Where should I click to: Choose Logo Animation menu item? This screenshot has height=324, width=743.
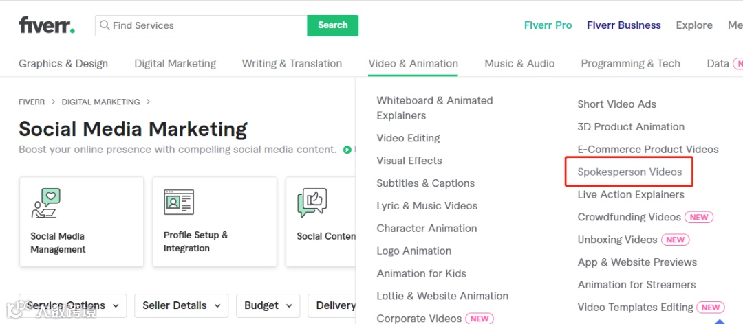coord(414,251)
